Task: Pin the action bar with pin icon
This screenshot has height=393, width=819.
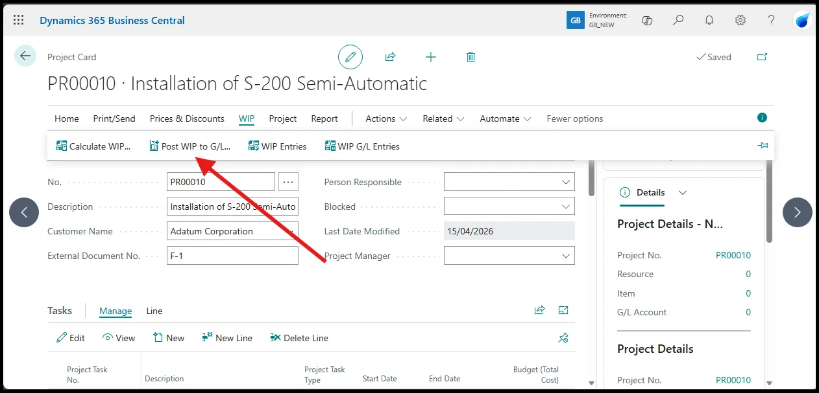Action: coord(763,146)
